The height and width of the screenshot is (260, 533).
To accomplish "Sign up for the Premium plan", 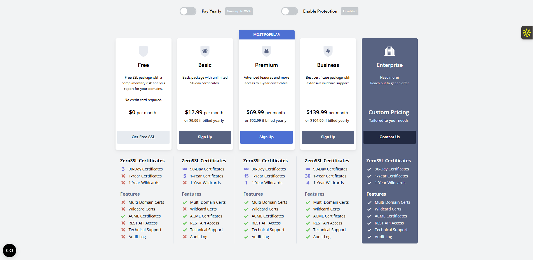I will (266, 137).
